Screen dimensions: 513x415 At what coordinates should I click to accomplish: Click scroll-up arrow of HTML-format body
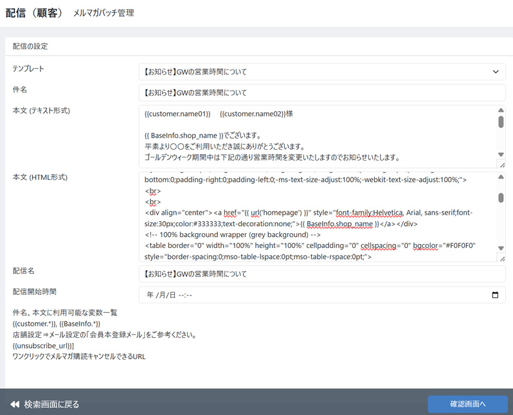(501, 177)
